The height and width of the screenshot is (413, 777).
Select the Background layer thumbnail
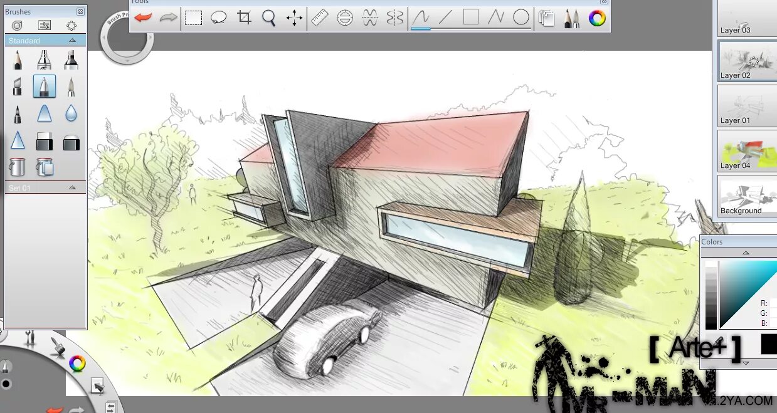(x=748, y=196)
